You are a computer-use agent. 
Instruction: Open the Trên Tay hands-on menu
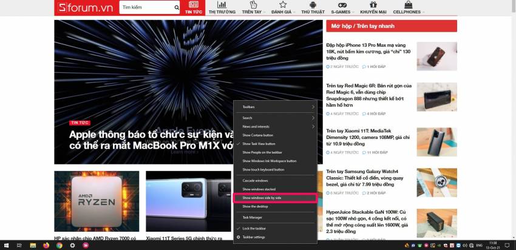253,7
